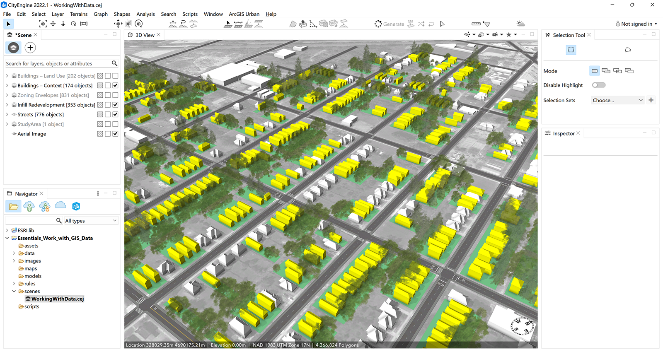Image resolution: width=663 pixels, height=352 pixels.
Task: Open the ArcGIS Urban icon in Navigator
Action: [76, 206]
